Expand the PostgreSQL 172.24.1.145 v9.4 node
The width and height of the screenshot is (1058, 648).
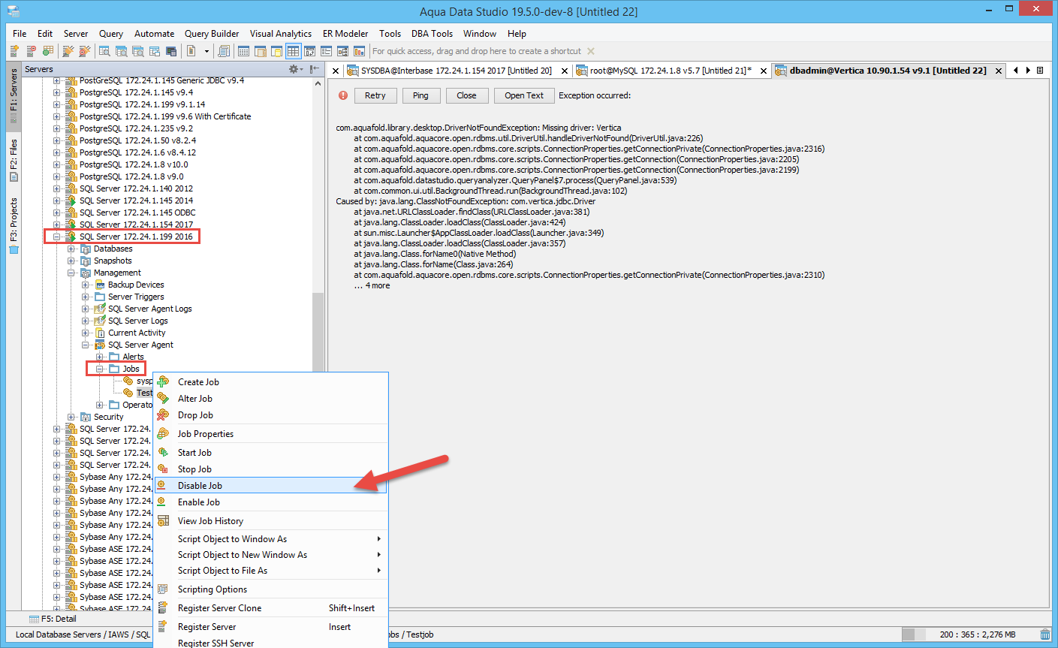(56, 92)
